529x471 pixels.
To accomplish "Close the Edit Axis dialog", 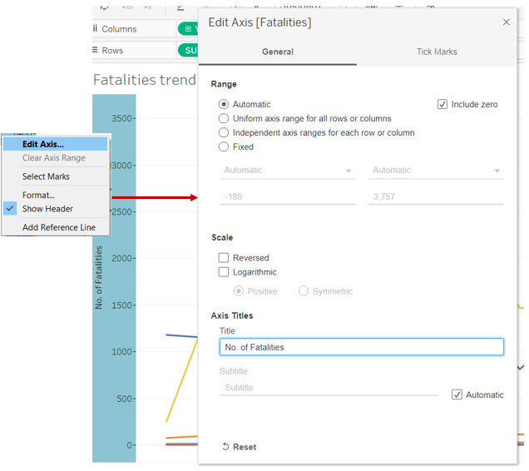I will coord(507,22).
